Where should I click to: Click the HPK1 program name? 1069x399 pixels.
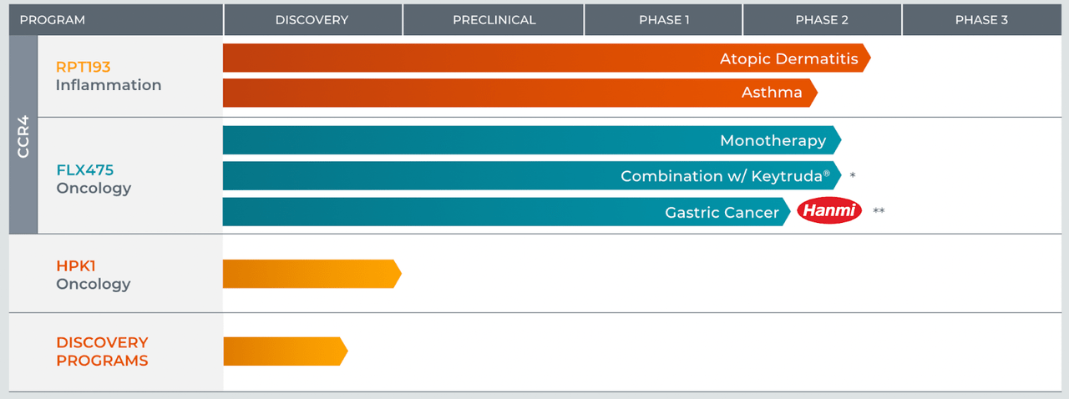[76, 265]
